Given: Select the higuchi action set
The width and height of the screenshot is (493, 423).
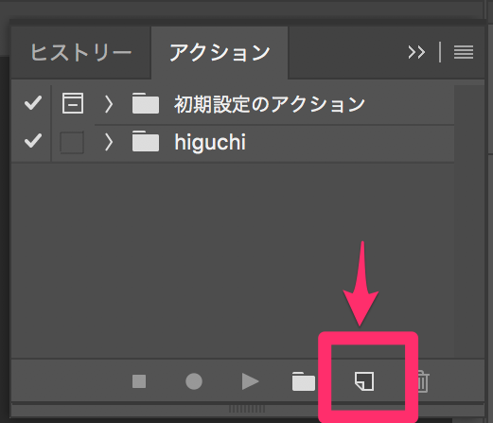Looking at the screenshot, I should coord(253,143).
